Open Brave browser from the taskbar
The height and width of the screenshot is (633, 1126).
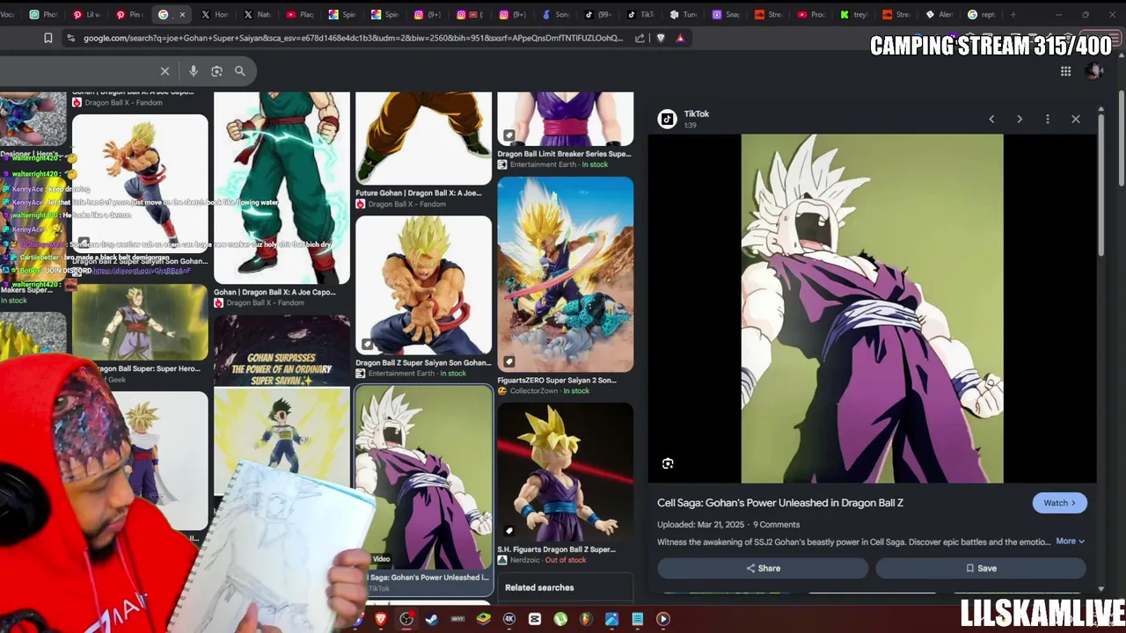[381, 619]
